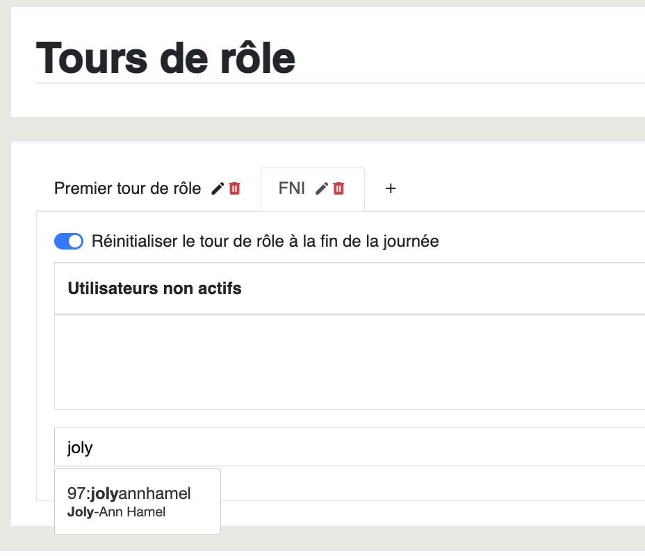
Task: Delete "Premier tour de rôle" using trash icon
Action: (x=234, y=188)
